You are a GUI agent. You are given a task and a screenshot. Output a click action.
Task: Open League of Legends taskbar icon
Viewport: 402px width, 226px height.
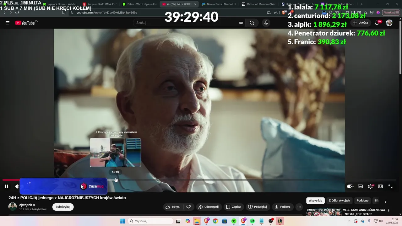pyautogui.click(x=280, y=221)
